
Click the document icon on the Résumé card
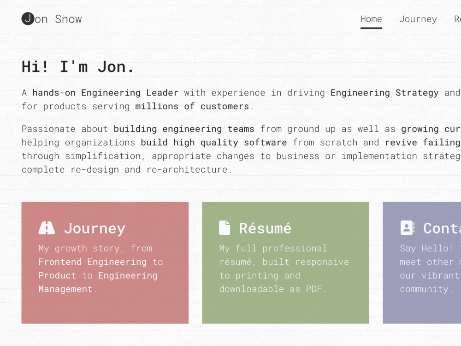[225, 228]
